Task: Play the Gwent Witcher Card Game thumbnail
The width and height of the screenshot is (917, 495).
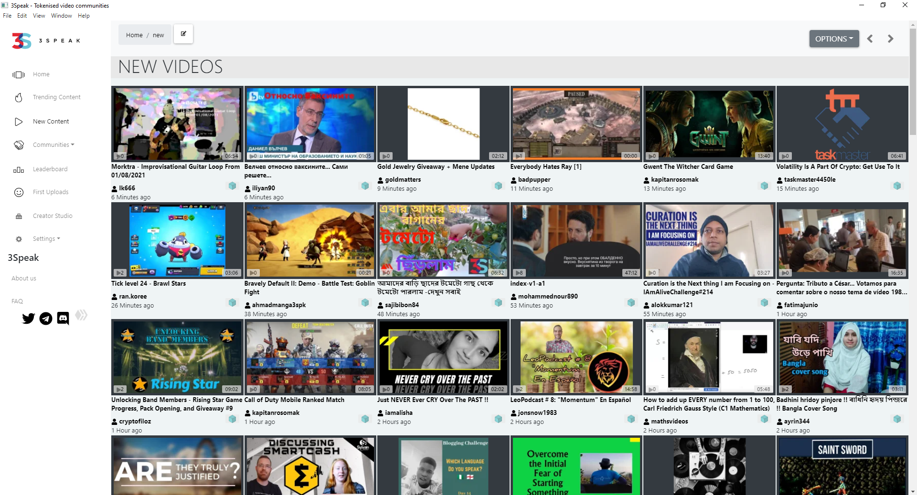Action: [709, 124]
